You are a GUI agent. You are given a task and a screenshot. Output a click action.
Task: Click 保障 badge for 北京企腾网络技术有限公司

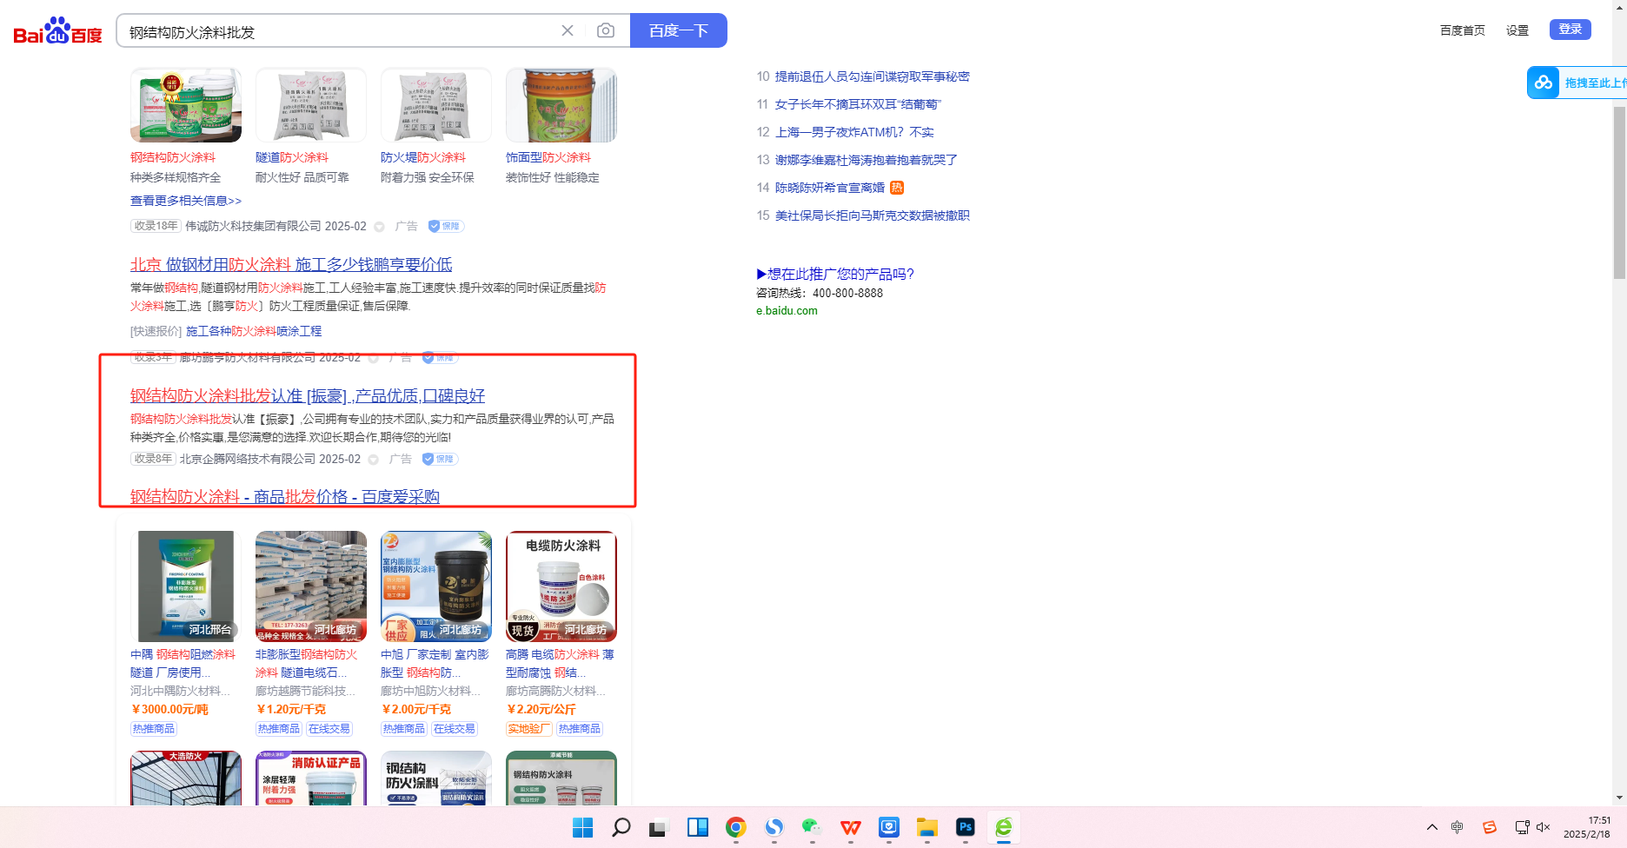pos(440,459)
